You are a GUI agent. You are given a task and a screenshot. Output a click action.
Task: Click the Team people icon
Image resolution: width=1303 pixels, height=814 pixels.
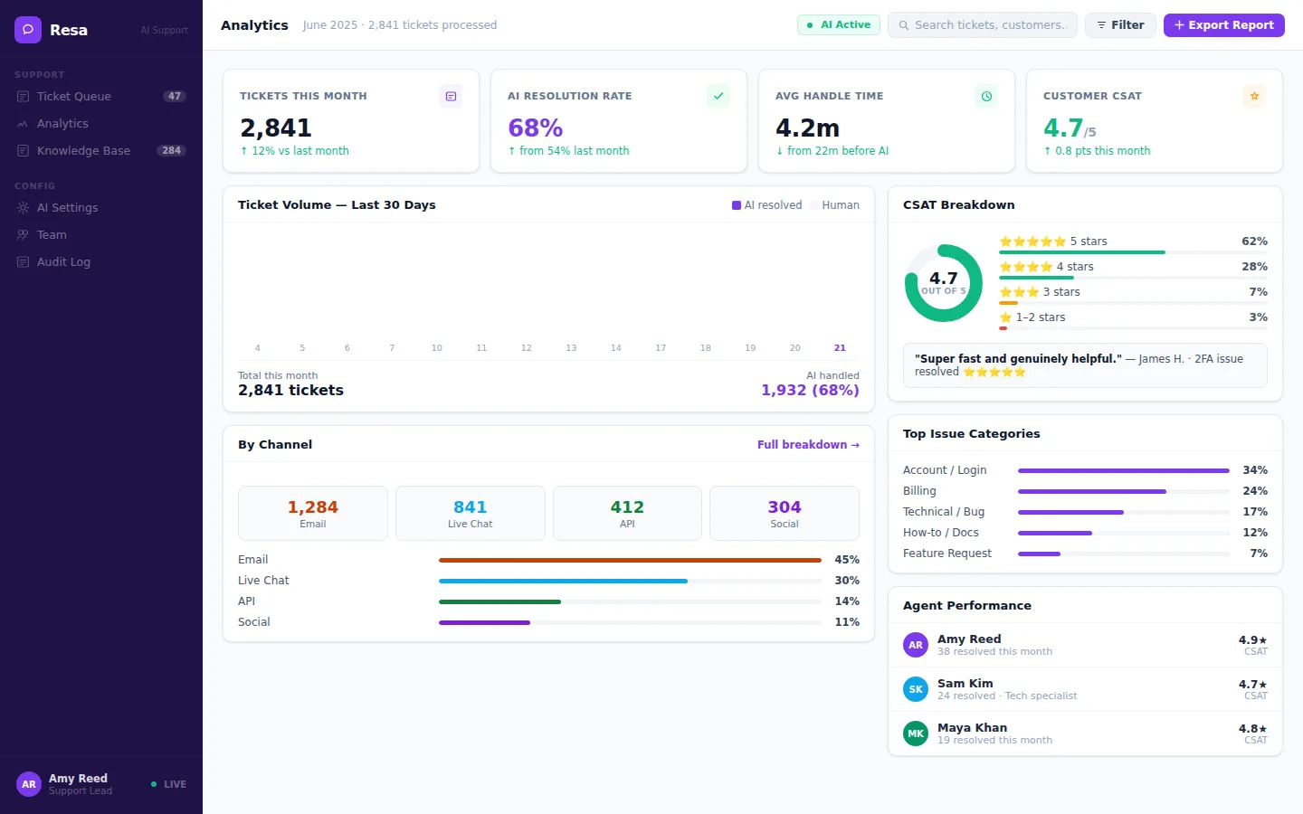(x=24, y=234)
